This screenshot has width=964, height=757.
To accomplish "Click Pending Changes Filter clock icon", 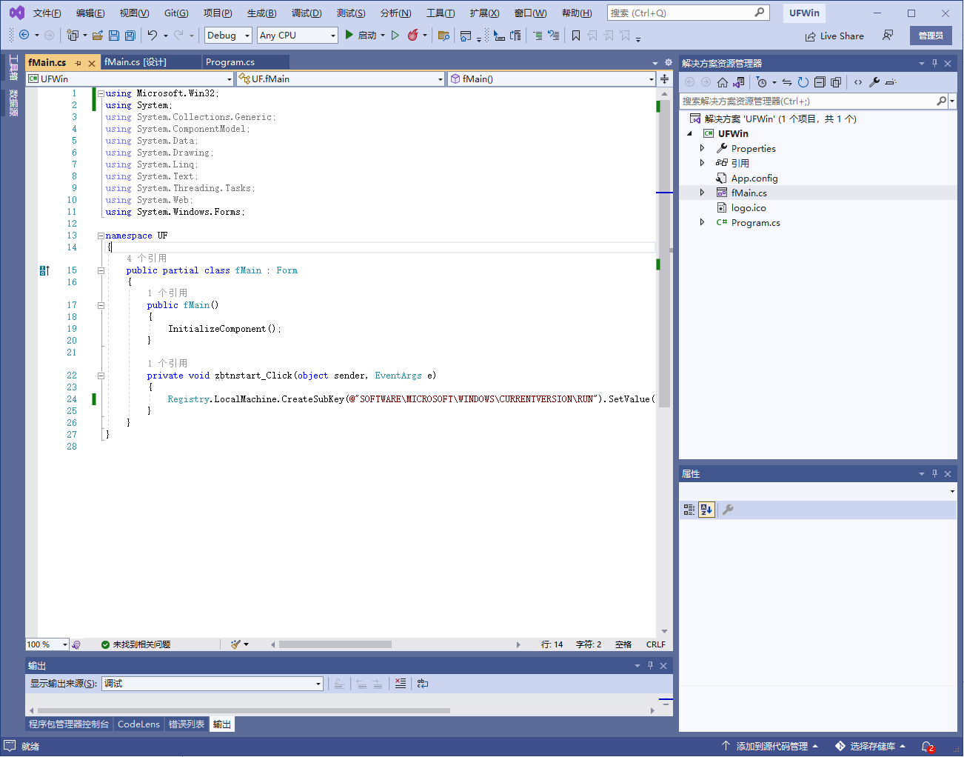I will (761, 82).
